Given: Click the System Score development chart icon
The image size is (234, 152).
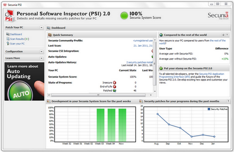Looking at the screenshot, I should pyautogui.click(x=49, y=101).
